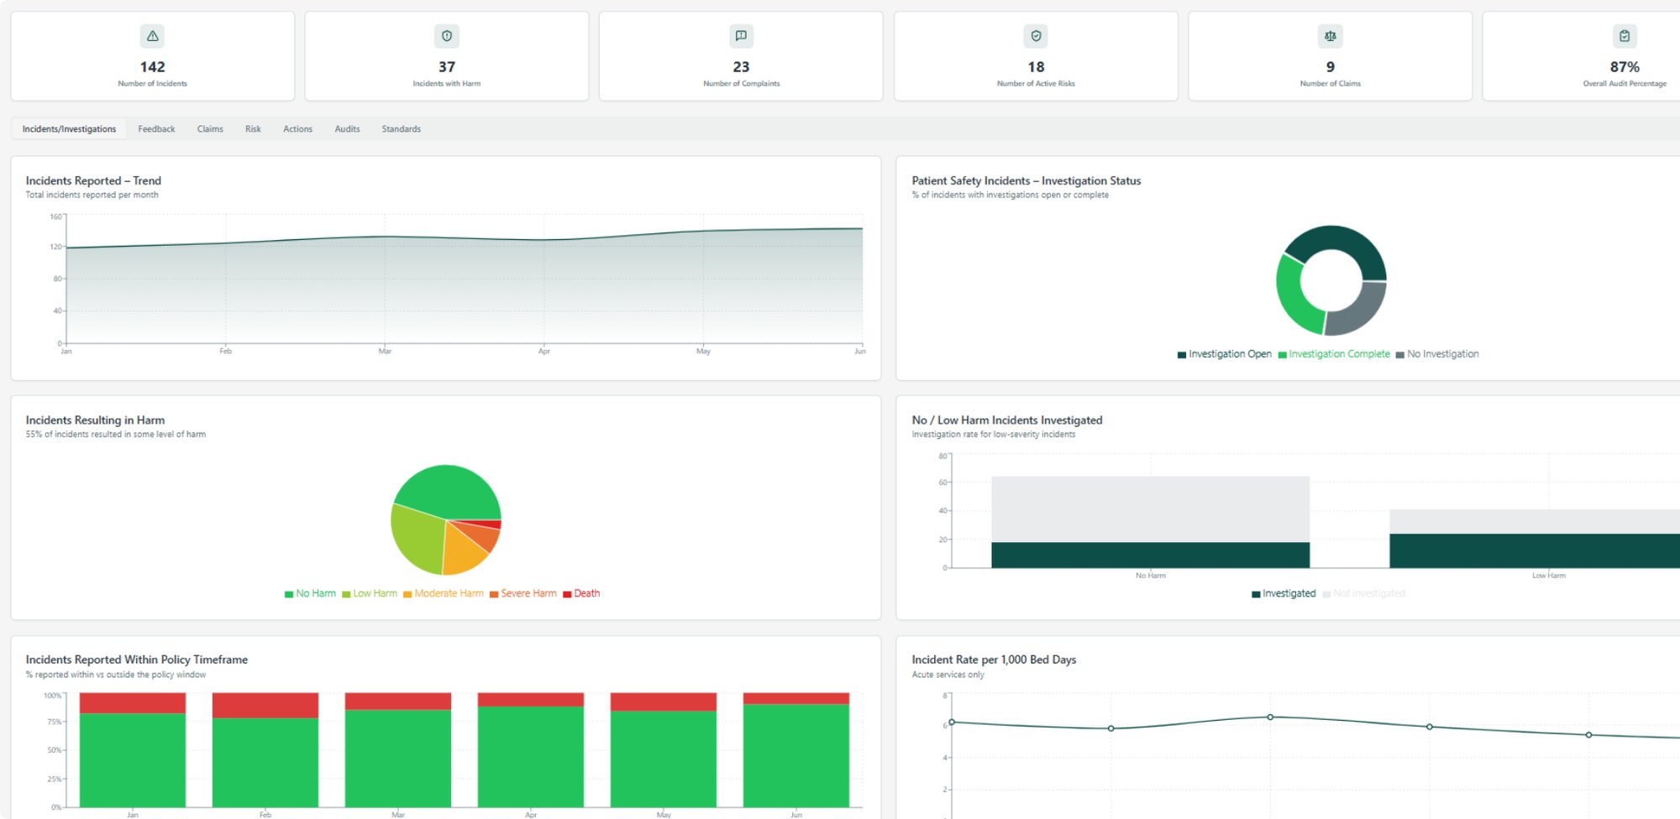Click the 87% Overall Audit Percentage value

click(1625, 67)
